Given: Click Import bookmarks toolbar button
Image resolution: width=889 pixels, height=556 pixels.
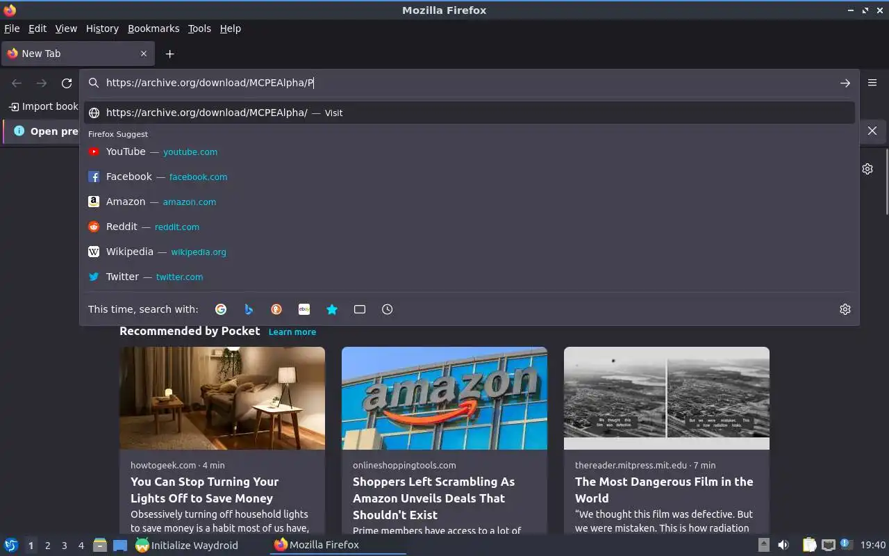Looking at the screenshot, I should click(x=43, y=106).
